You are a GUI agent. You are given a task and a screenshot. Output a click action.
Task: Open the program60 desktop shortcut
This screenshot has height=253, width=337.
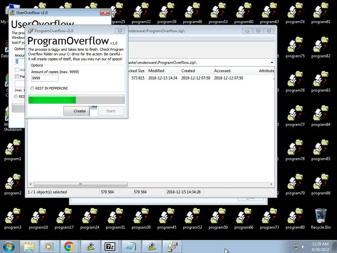[244, 13]
